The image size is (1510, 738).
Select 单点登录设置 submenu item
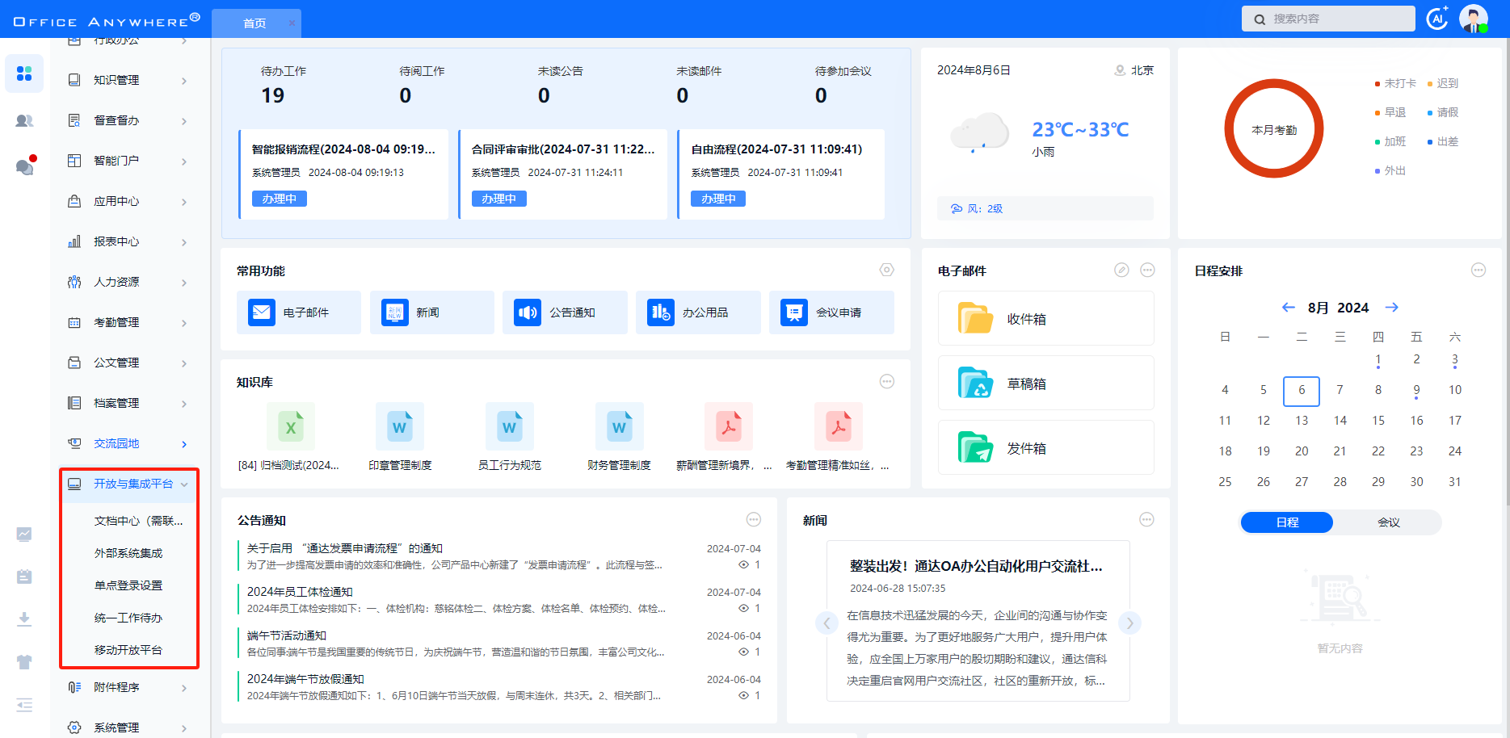[128, 585]
